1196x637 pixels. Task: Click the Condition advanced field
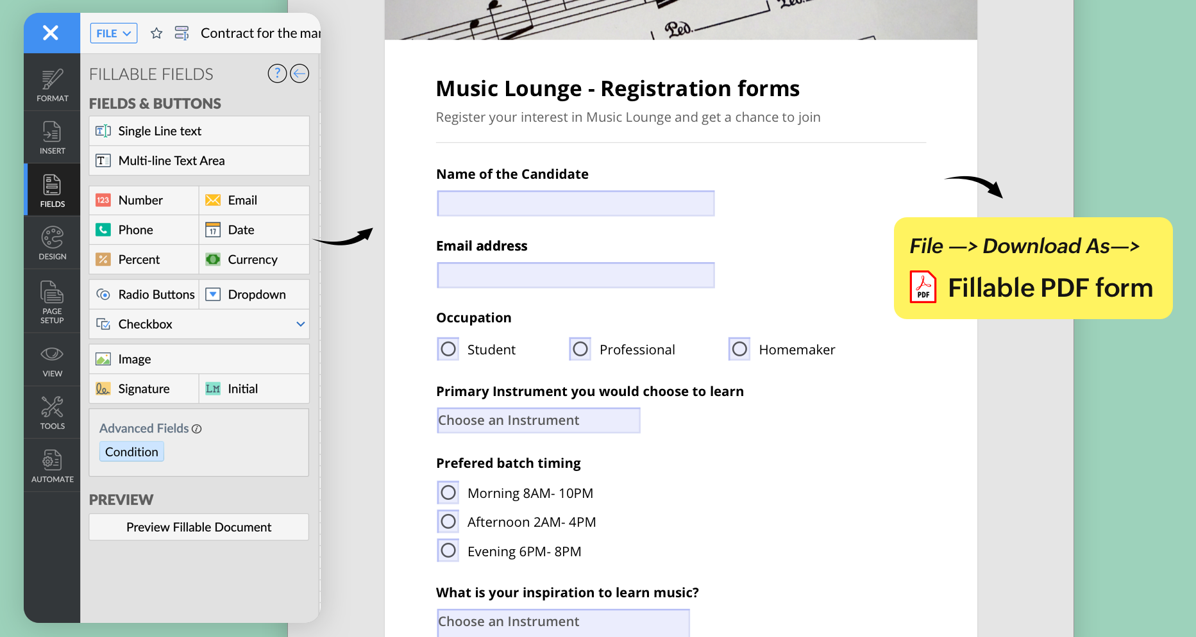point(131,452)
